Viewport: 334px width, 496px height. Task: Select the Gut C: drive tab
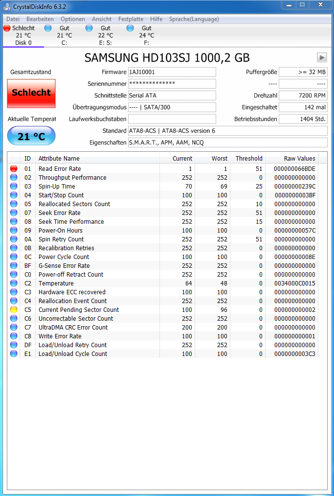point(64,35)
